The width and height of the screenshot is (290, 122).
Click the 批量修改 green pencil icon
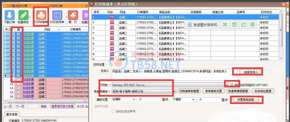23,15
